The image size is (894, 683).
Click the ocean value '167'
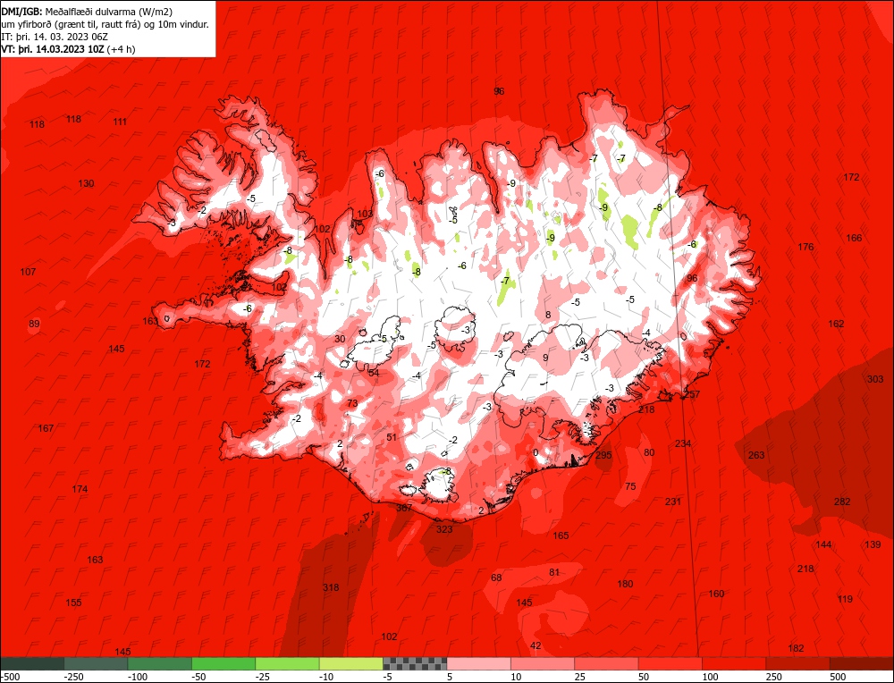coord(46,428)
